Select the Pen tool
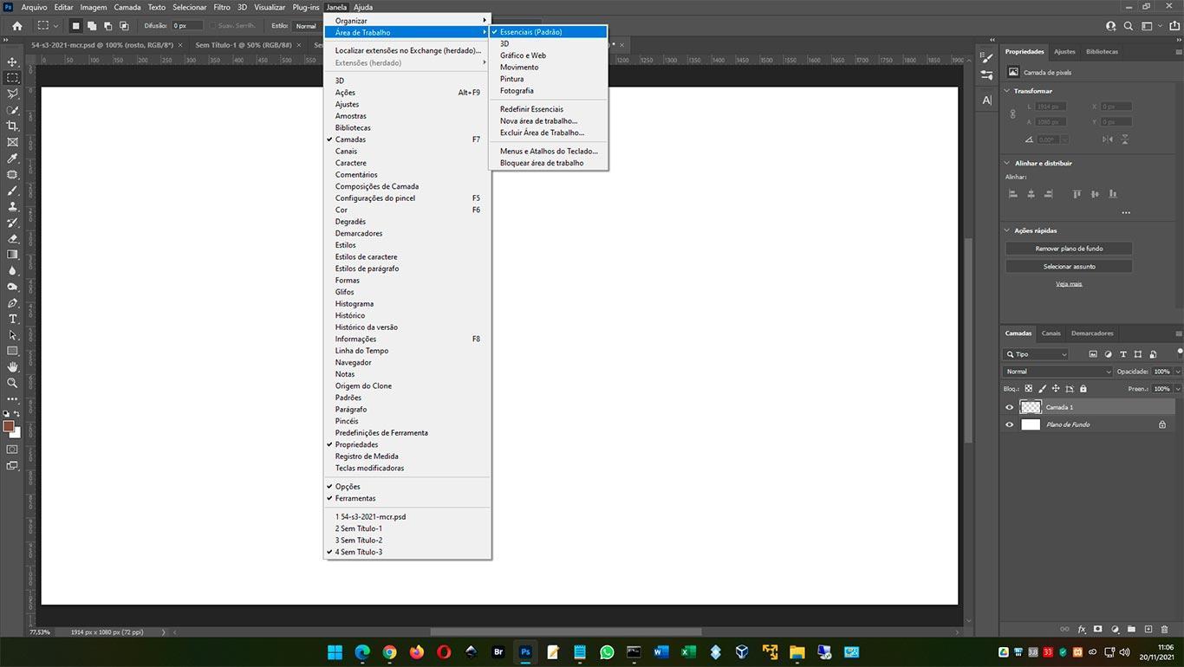Image resolution: width=1184 pixels, height=667 pixels. (x=12, y=303)
